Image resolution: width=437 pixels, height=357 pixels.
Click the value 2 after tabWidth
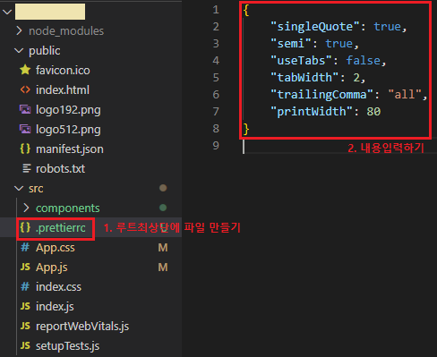pos(356,78)
